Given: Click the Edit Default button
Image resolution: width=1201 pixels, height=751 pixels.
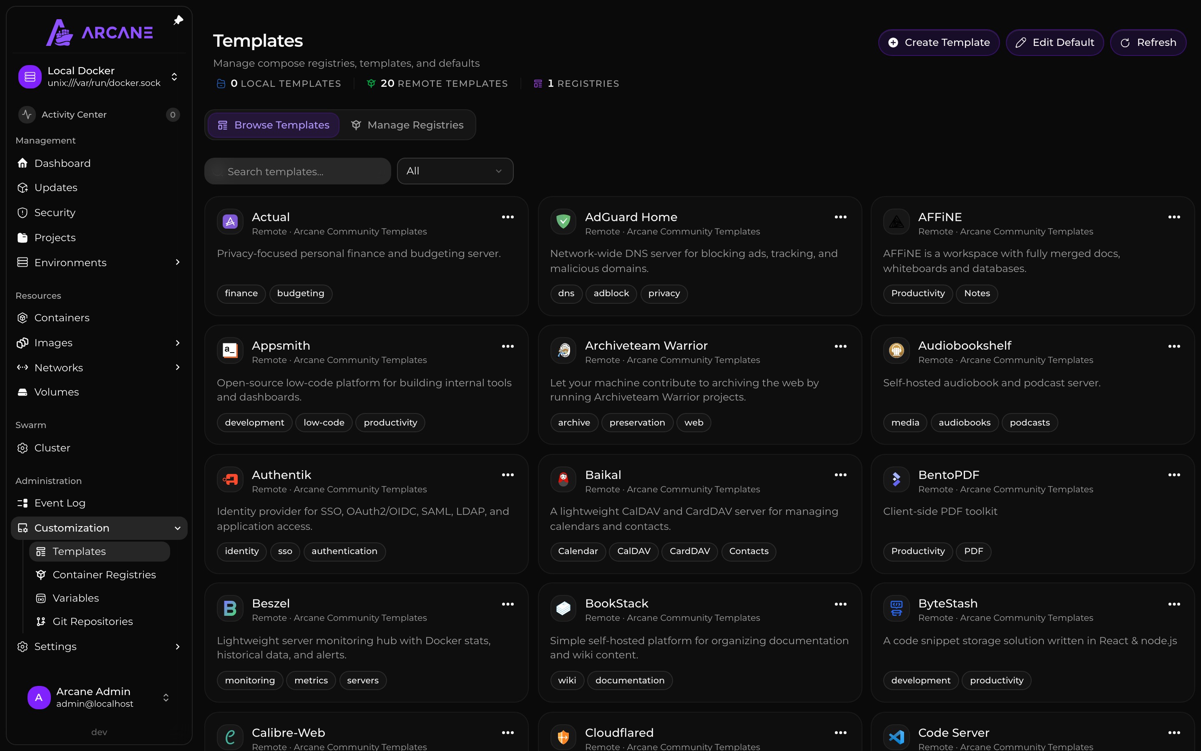Looking at the screenshot, I should (1055, 43).
